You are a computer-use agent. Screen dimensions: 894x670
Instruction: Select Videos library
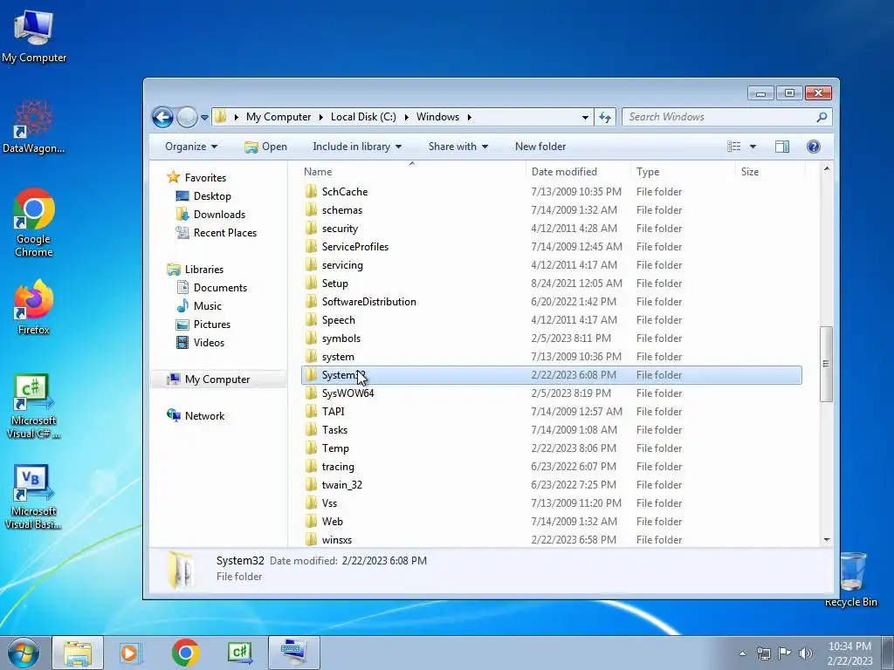point(209,342)
